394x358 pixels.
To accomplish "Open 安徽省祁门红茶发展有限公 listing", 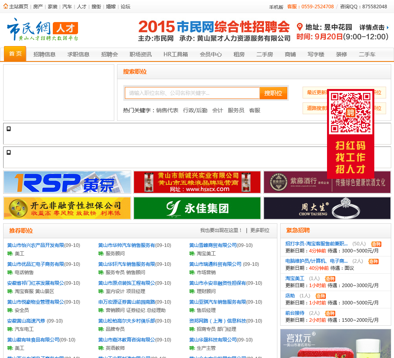I will tap(36, 283).
